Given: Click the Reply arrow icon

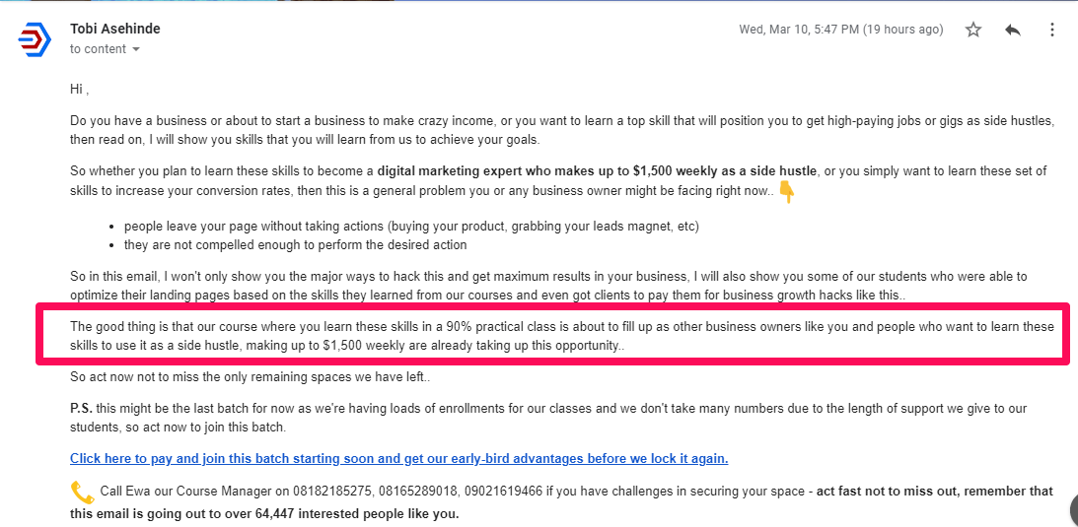Looking at the screenshot, I should 1013,30.
